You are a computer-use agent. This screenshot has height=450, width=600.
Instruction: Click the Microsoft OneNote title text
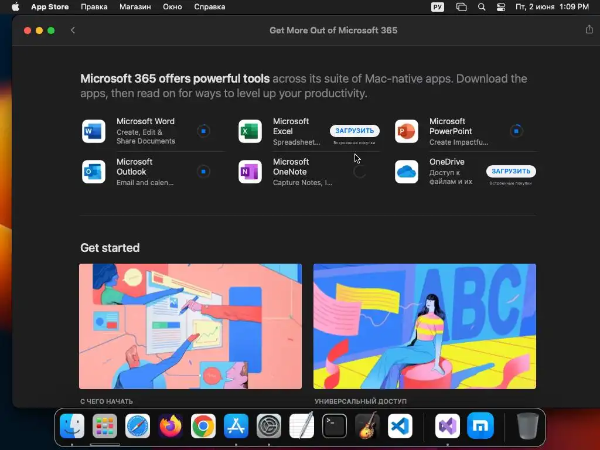[291, 167]
